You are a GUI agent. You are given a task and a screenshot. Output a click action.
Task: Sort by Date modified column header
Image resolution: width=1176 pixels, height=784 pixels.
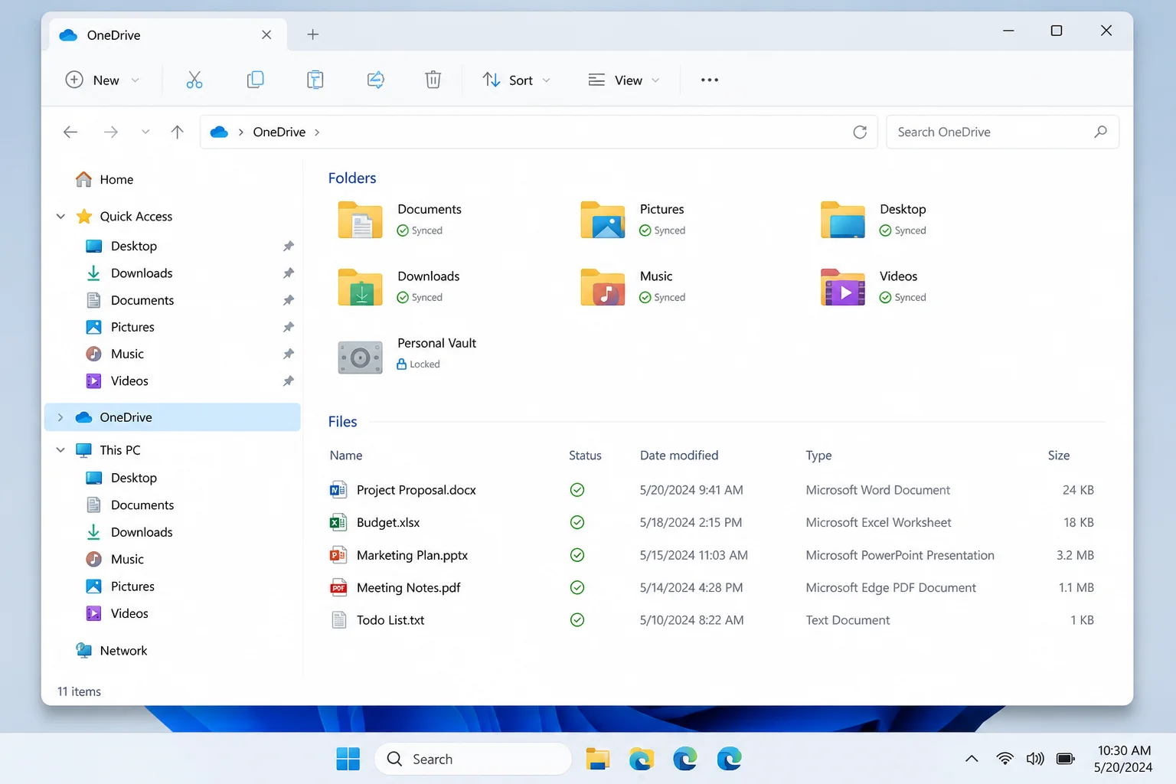pyautogui.click(x=679, y=456)
